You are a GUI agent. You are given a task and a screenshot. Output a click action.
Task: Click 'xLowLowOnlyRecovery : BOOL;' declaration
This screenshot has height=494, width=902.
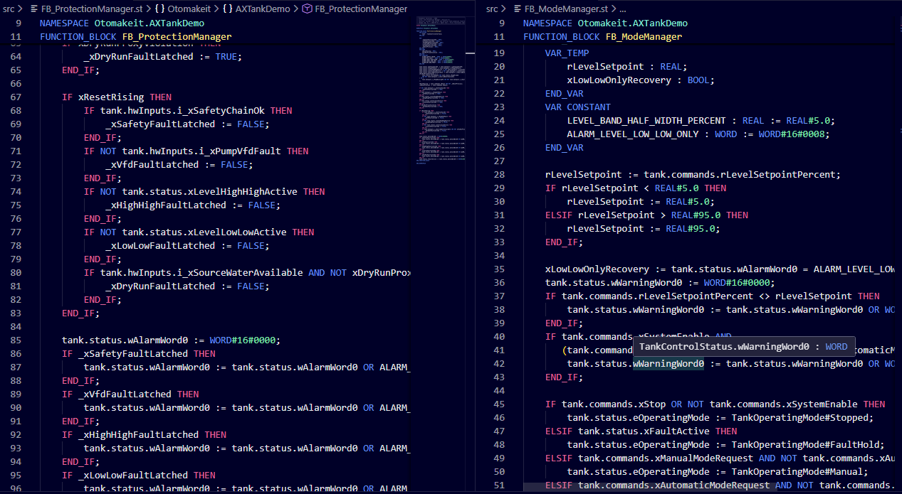[x=641, y=80]
